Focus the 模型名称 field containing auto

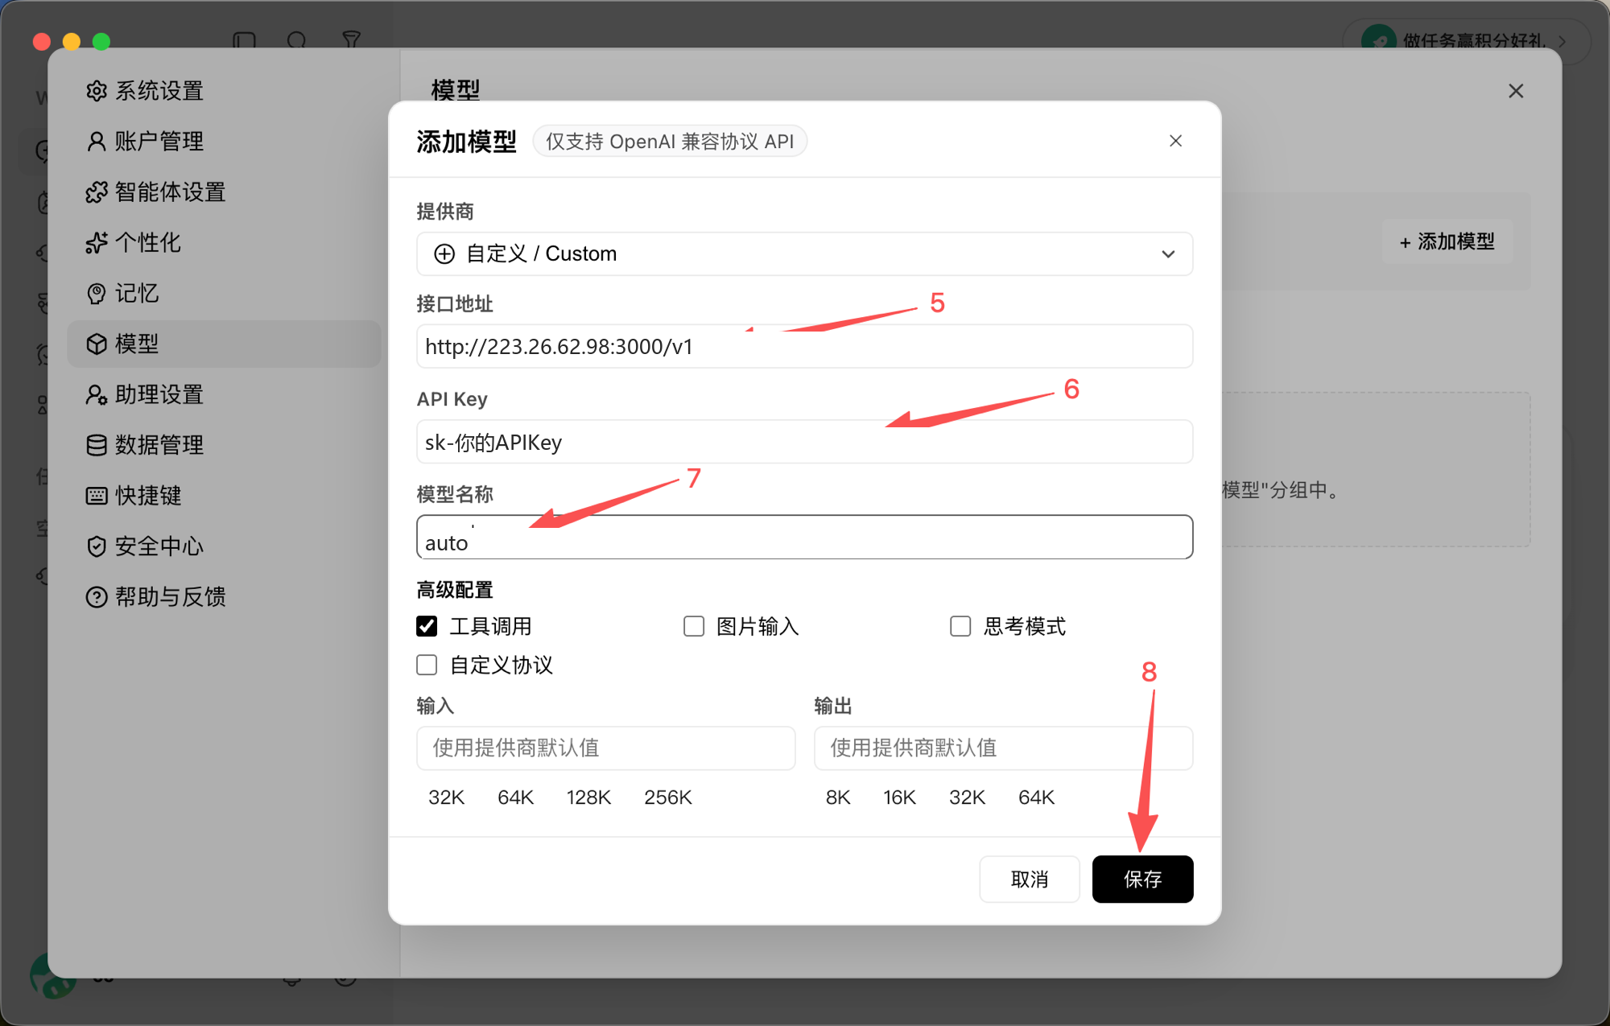804,538
